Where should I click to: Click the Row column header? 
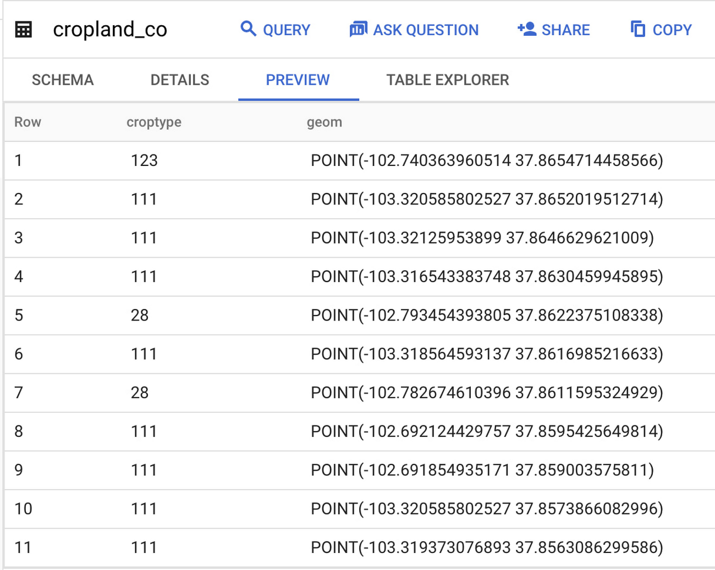[28, 122]
